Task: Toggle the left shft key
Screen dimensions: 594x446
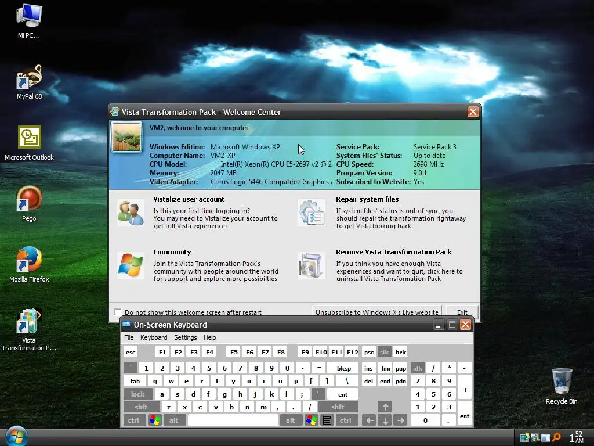Action: click(x=142, y=407)
